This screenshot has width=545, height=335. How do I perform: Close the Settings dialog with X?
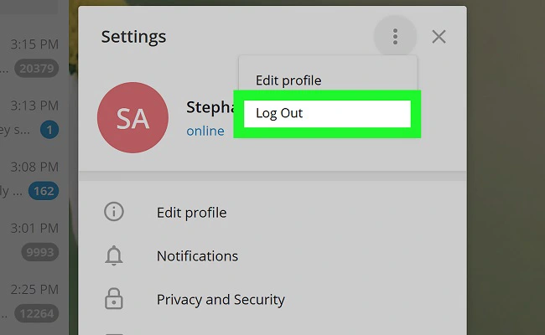click(439, 37)
